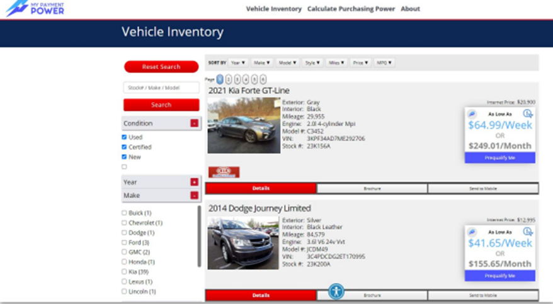Check the Dodge (1) make filter
The image size is (553, 304).
pos(124,232)
